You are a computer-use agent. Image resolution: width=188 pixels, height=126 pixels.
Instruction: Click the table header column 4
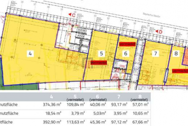tap(51, 97)
